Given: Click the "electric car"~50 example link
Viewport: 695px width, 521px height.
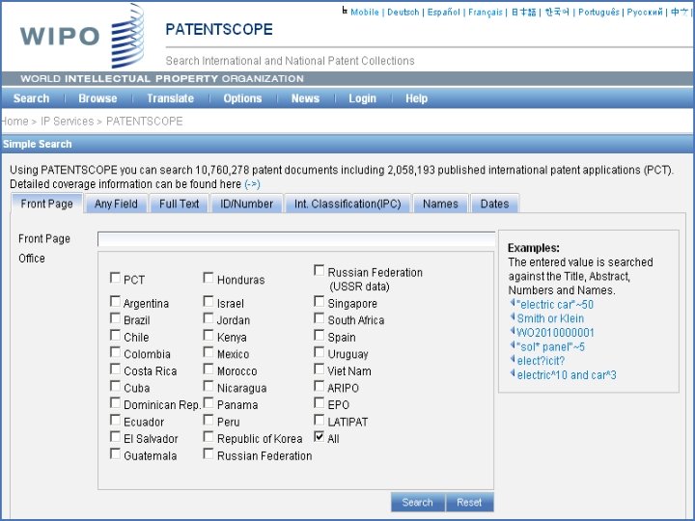Looking at the screenshot, I should pos(555,304).
